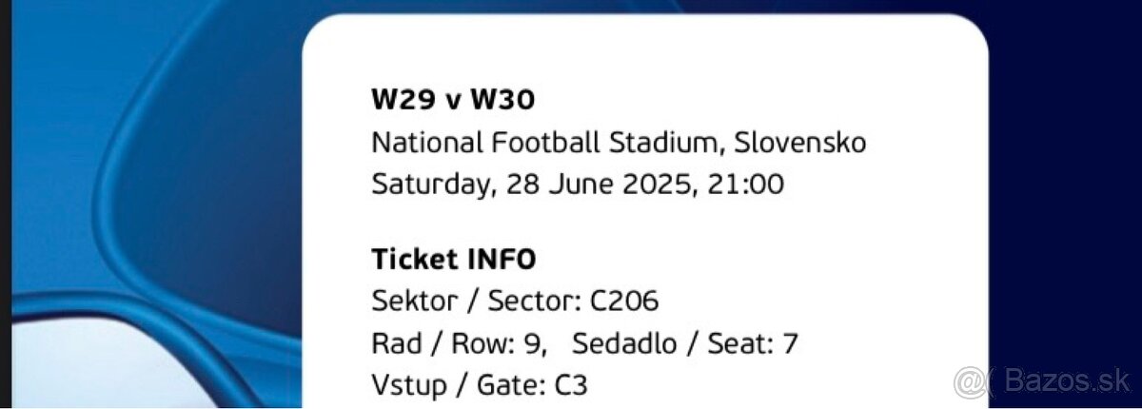1142x409 pixels.
Task: Click the Saturday weekday text
Action: (x=431, y=184)
